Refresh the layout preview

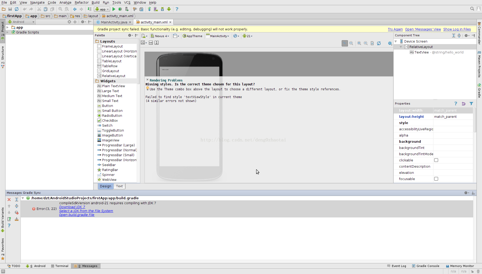[379, 43]
